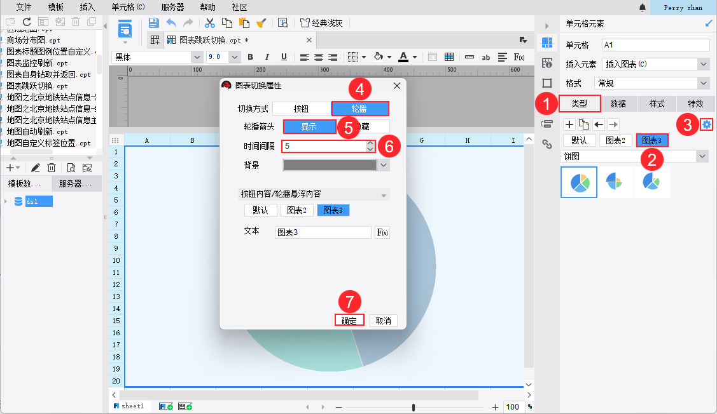Set carousel arrows to 显示
The width and height of the screenshot is (717, 414).
click(x=309, y=126)
